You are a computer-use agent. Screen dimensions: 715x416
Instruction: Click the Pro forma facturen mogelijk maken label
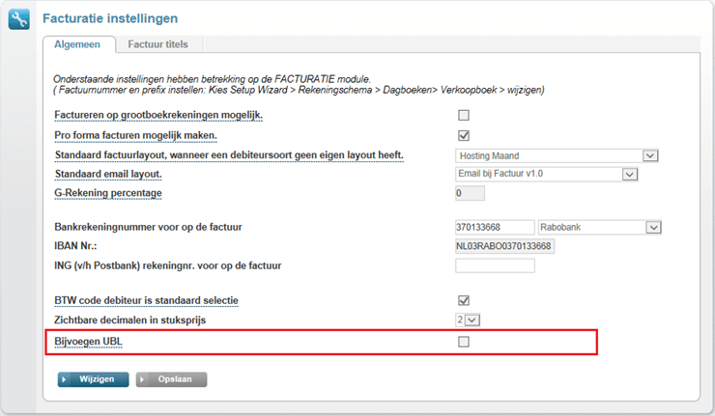[135, 136]
